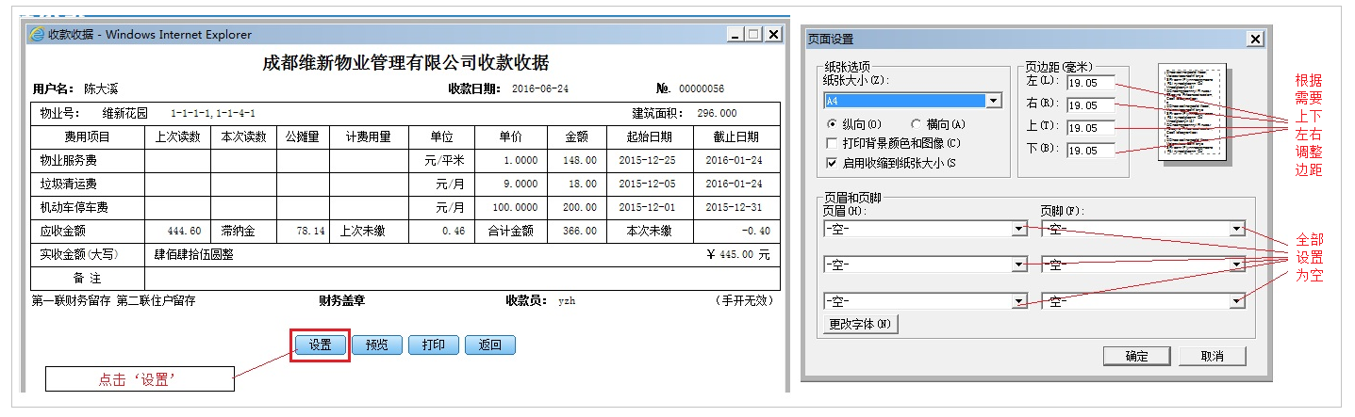
Task: Toggle 启用收缩到纸张大小 checkbox
Action: point(832,163)
